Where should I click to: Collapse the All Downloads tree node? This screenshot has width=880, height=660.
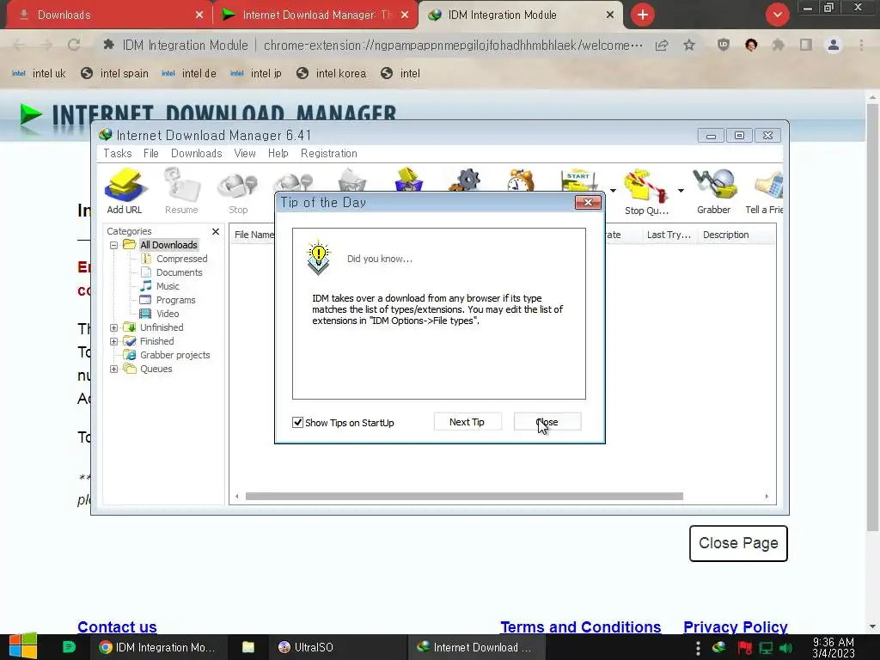pyautogui.click(x=114, y=245)
